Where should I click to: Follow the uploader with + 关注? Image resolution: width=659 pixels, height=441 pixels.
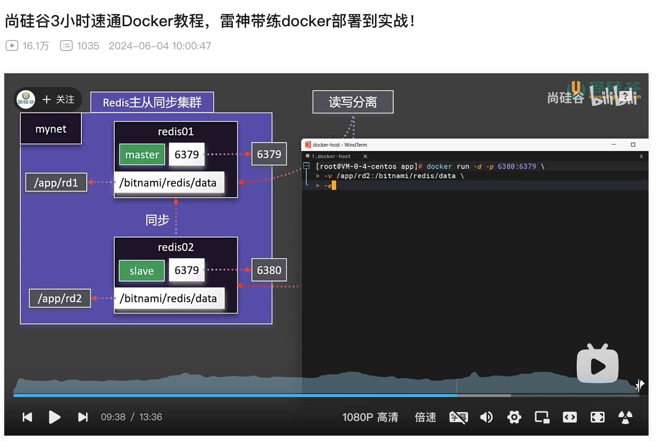tap(59, 99)
